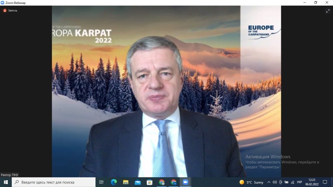Expand hidden icons in the system tray
The height and width of the screenshot is (187, 333).
[x=269, y=182]
